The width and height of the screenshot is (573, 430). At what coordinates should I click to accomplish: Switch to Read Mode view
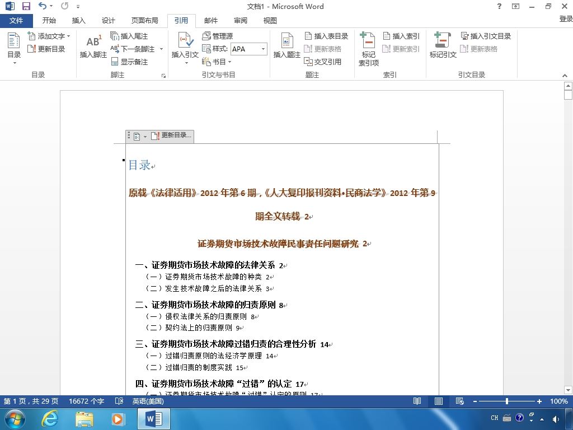click(417, 401)
